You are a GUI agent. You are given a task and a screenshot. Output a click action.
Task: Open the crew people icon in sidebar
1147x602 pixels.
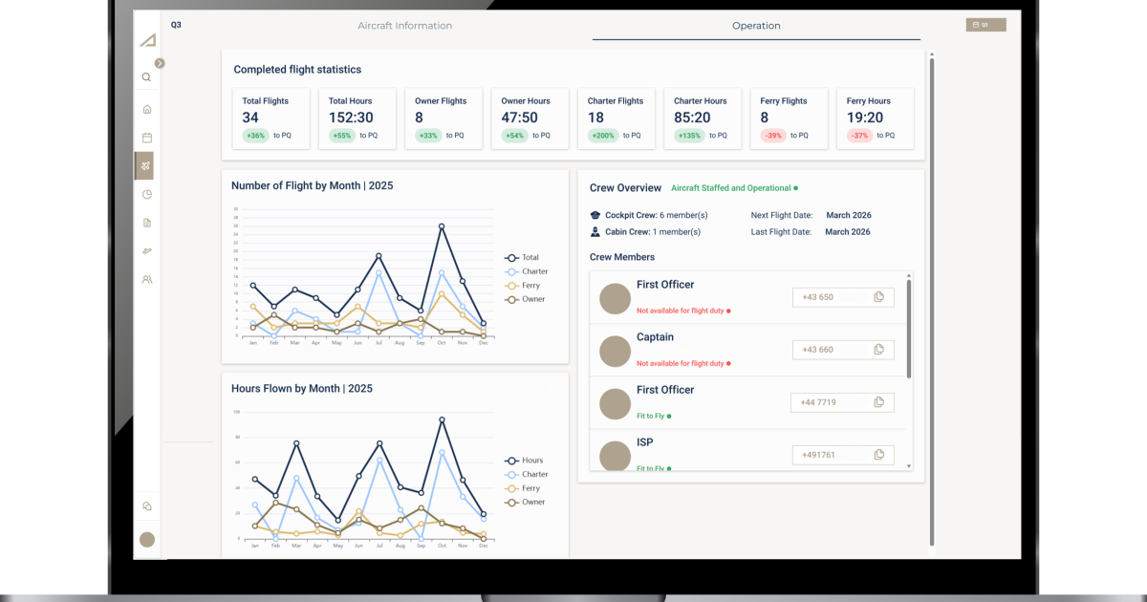click(x=146, y=280)
